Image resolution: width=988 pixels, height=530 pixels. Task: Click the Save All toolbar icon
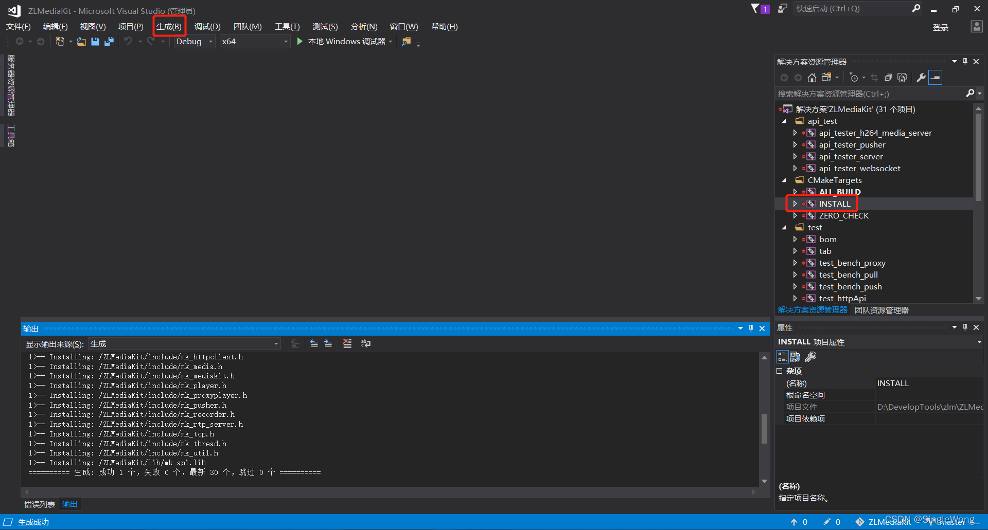109,42
